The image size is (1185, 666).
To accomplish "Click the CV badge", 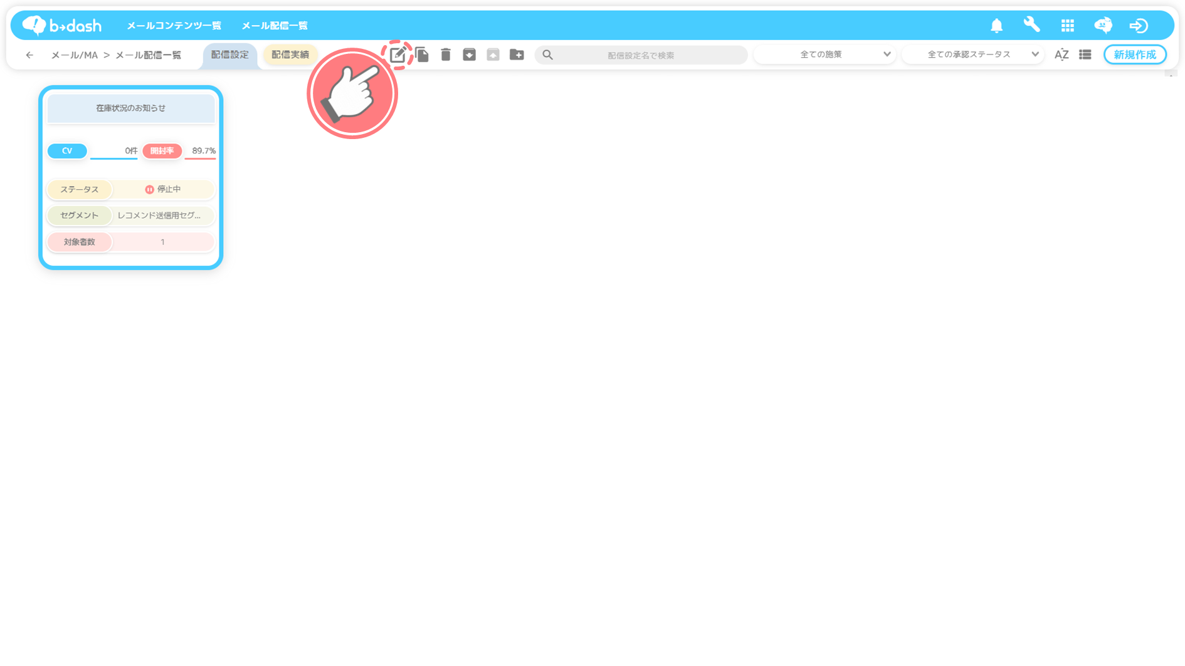I will (x=67, y=151).
